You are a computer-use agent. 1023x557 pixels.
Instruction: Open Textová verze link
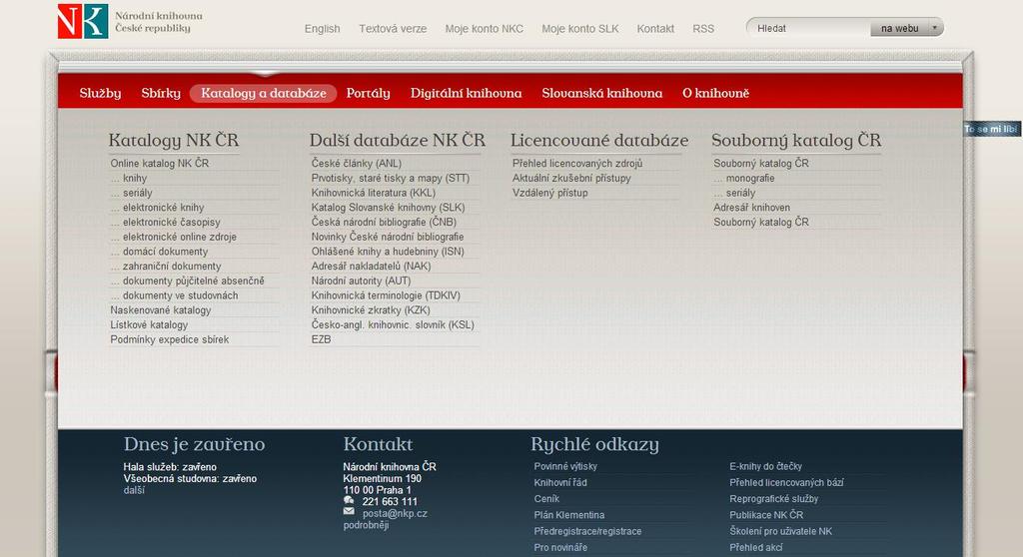(x=393, y=29)
